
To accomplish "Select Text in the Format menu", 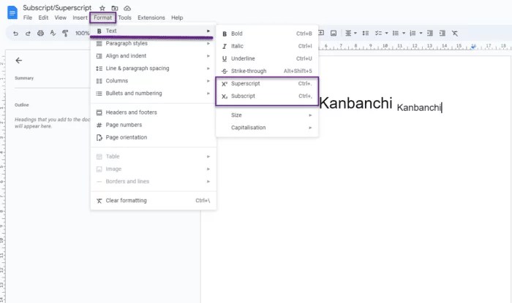I will (154, 31).
